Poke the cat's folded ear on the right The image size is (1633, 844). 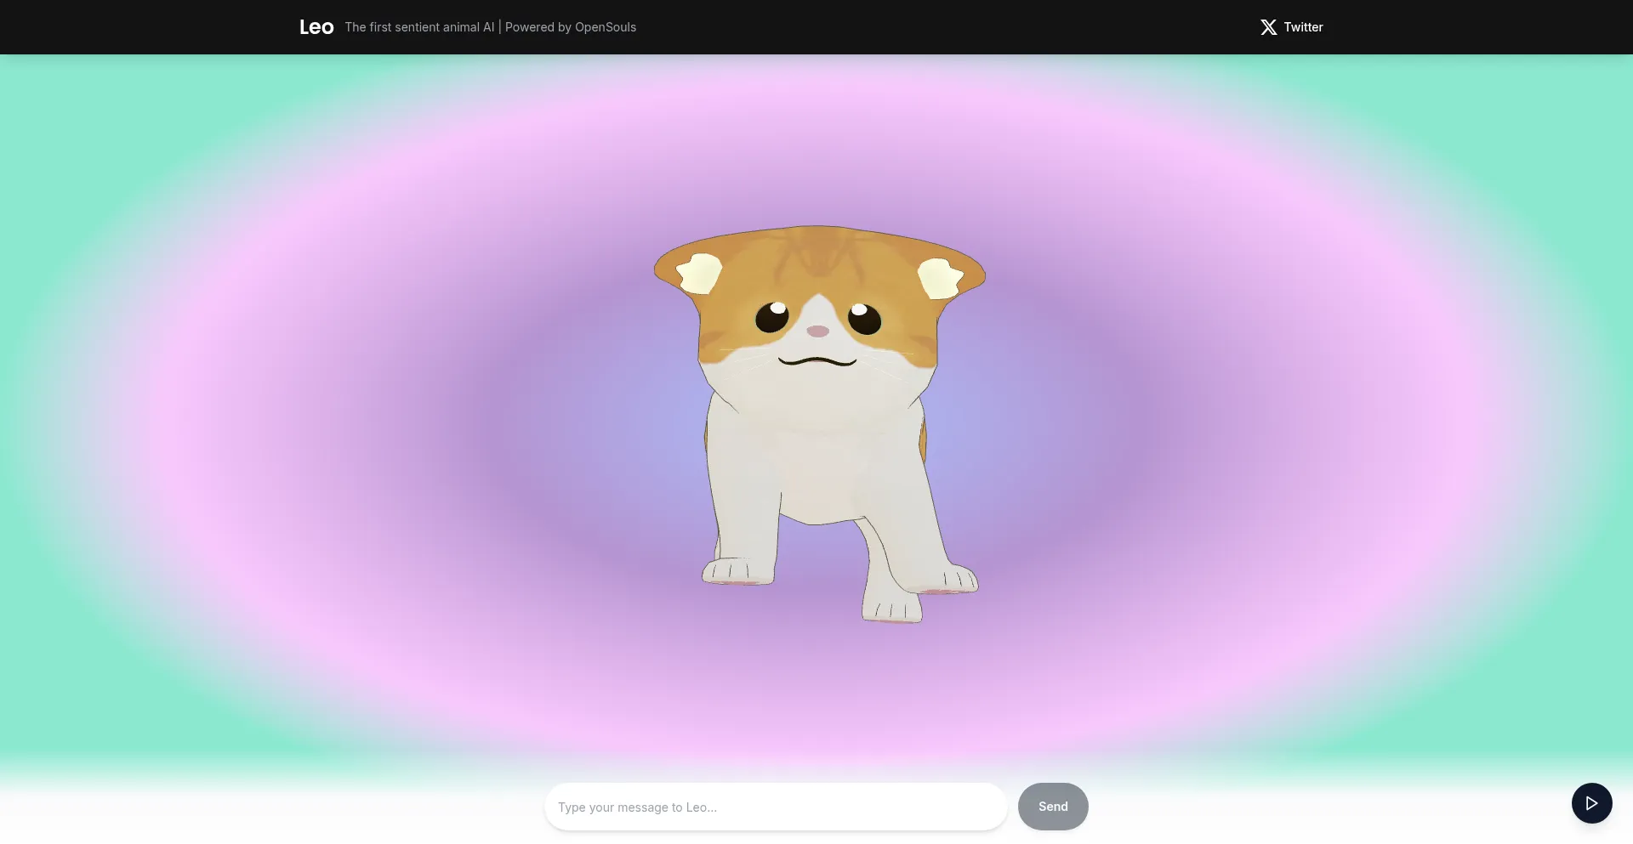[x=939, y=278]
